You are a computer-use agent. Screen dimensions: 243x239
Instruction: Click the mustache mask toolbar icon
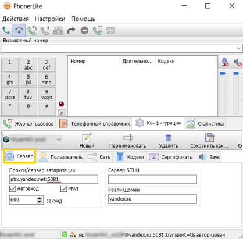pos(110,30)
